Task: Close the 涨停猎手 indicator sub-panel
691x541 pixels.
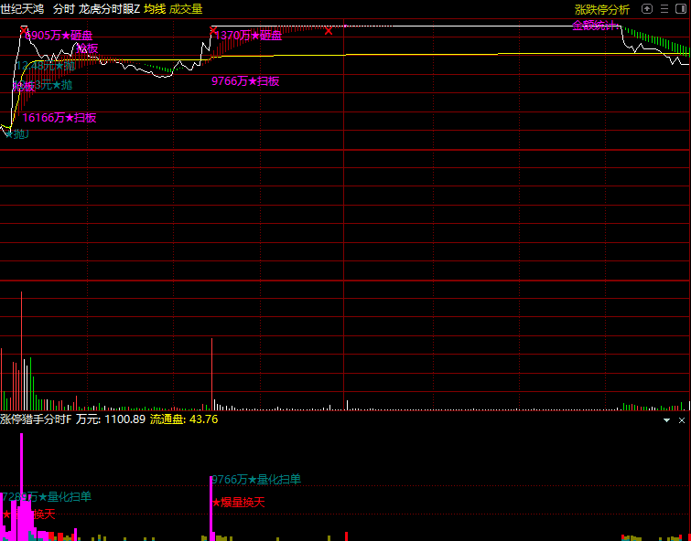Action: coord(681,420)
